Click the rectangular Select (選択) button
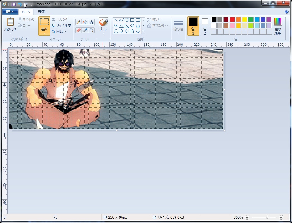The height and width of the screenshot is (223, 292). 44,22
